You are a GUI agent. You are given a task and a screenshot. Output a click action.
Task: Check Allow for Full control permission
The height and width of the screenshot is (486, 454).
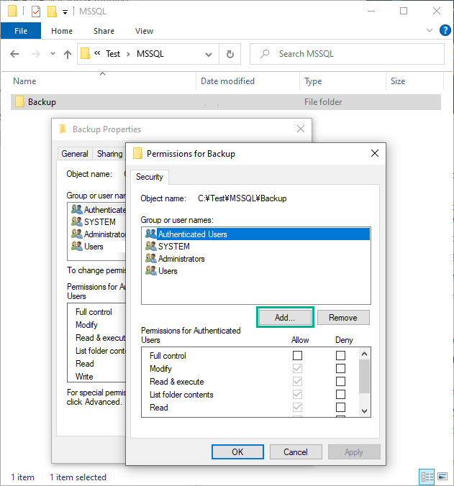[297, 356]
